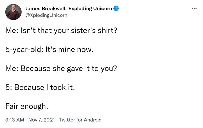Click the blue verified checkmark badge
The image size is (203, 128).
(x=116, y=9)
